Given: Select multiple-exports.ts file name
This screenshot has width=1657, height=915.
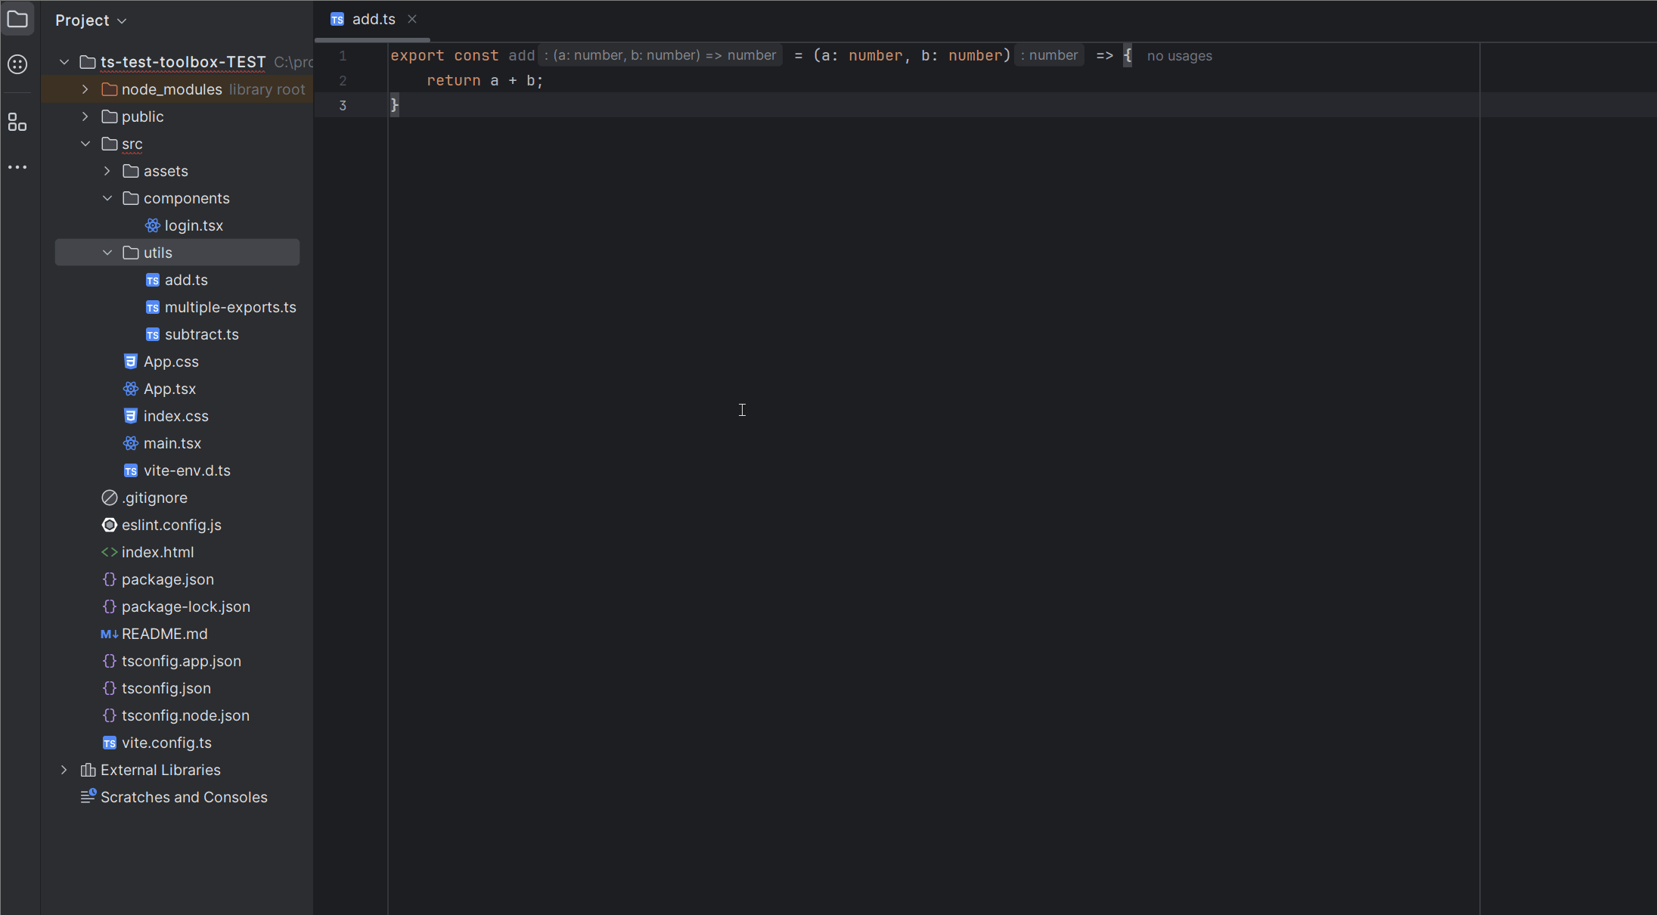Looking at the screenshot, I should [231, 307].
